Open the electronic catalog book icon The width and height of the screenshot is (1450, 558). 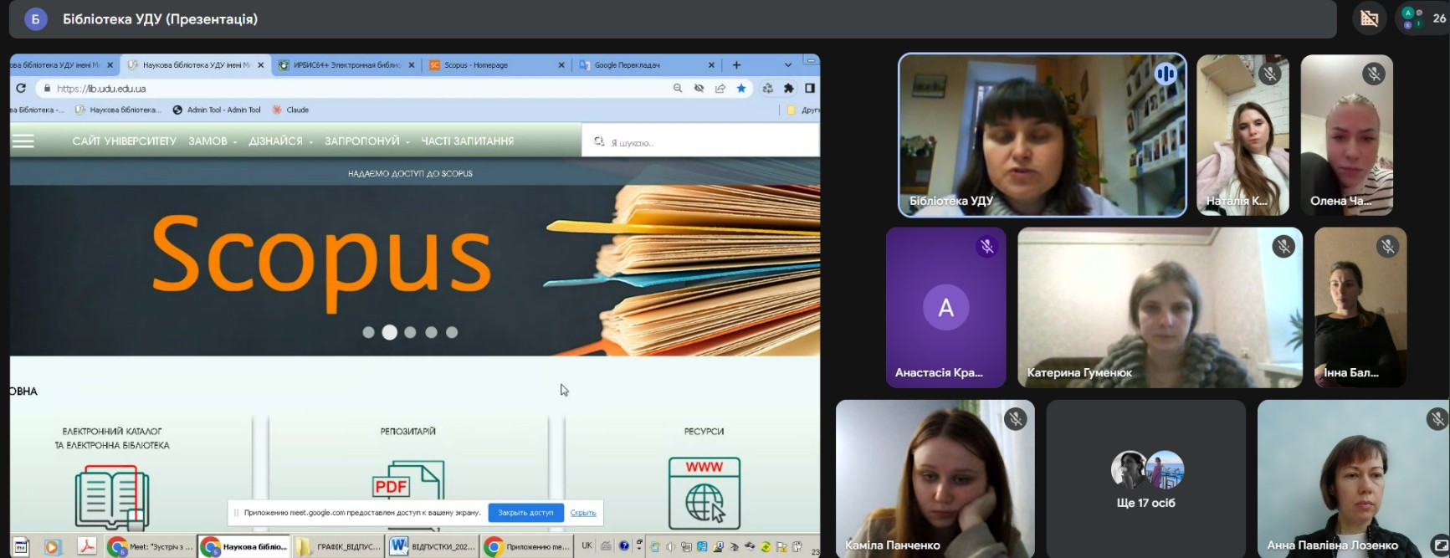tap(112, 497)
